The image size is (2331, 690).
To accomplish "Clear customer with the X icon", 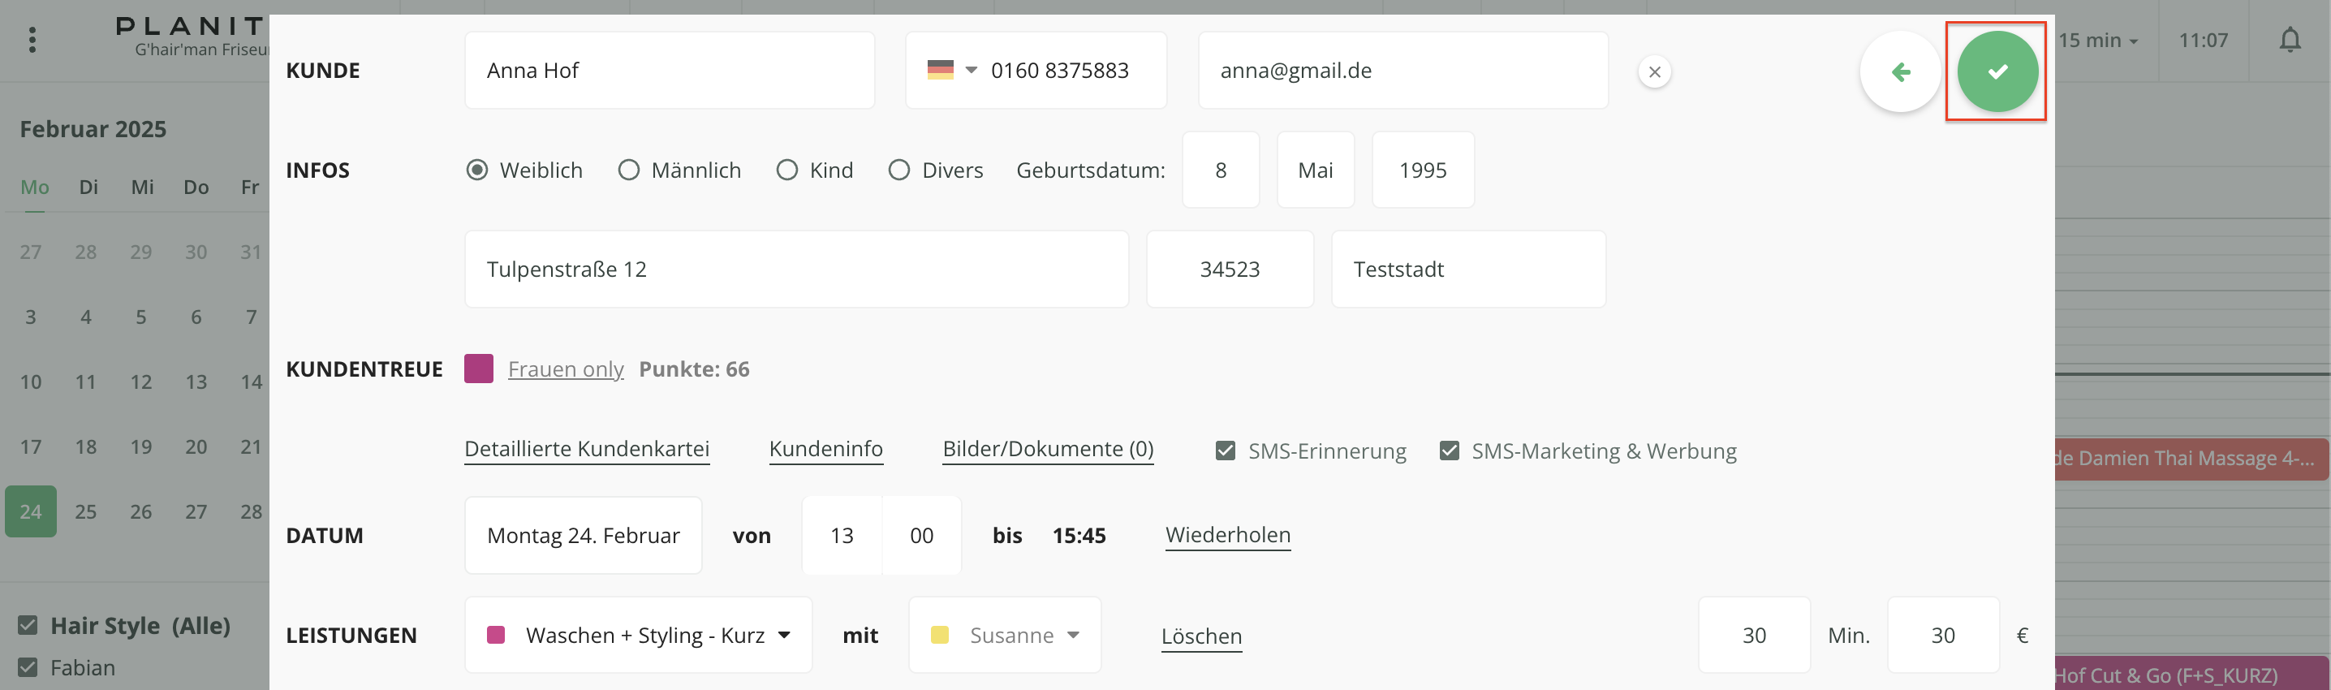I will point(1654,71).
